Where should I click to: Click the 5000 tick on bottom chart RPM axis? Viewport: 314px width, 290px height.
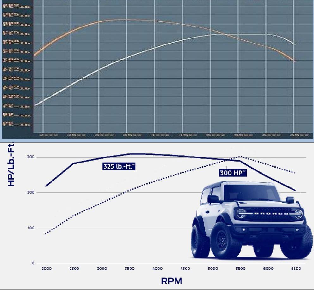[x=213, y=269]
